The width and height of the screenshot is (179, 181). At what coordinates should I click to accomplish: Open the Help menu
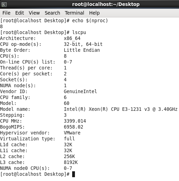tap(94, 13)
